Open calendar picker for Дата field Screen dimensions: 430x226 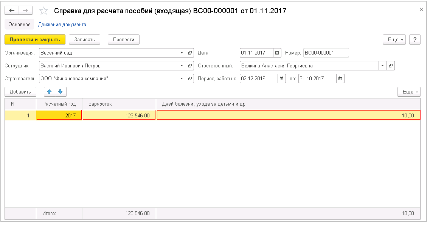277,53
